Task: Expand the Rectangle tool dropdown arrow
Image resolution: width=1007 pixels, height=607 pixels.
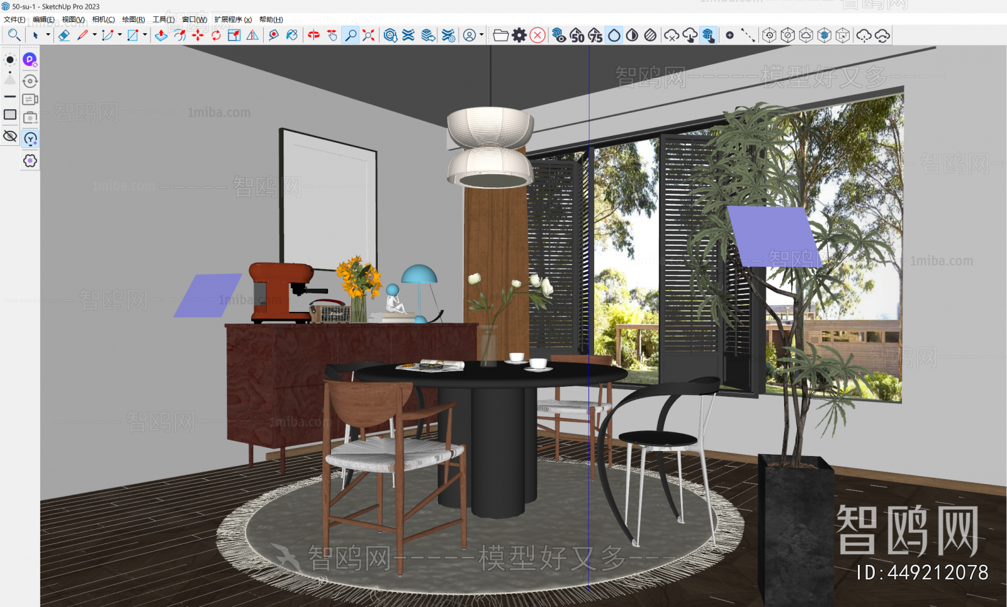Action: [145, 35]
